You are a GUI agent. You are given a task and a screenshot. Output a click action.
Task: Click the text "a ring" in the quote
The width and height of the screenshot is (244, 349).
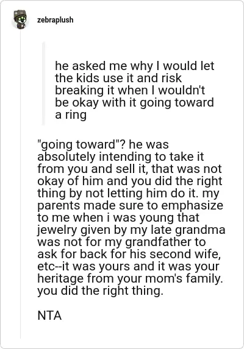pos(71,115)
